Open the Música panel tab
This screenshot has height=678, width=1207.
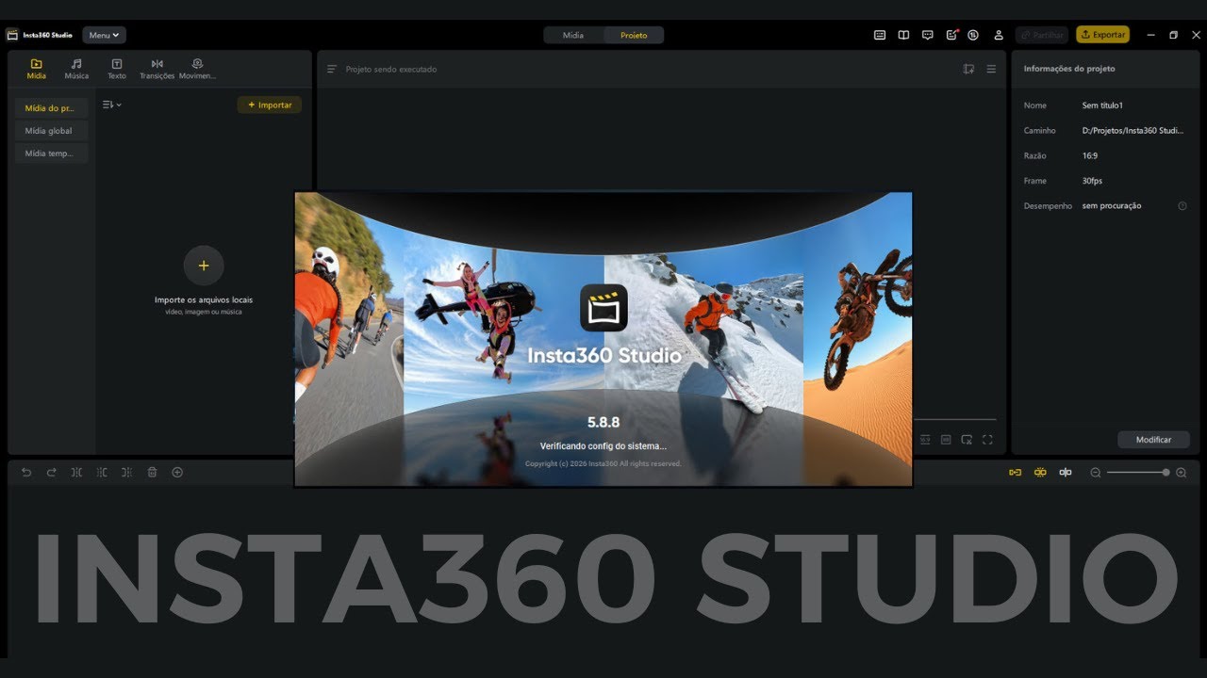tap(76, 69)
